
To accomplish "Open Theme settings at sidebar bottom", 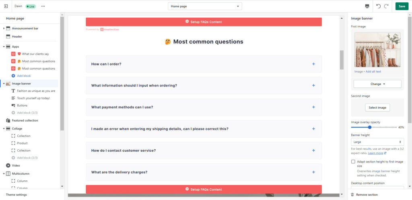I will 16,195.
